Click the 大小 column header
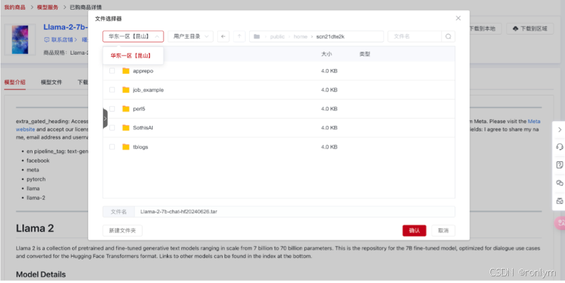Image resolution: width=565 pixels, height=283 pixels. (327, 54)
